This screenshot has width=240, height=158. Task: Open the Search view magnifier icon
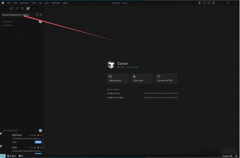17,8
